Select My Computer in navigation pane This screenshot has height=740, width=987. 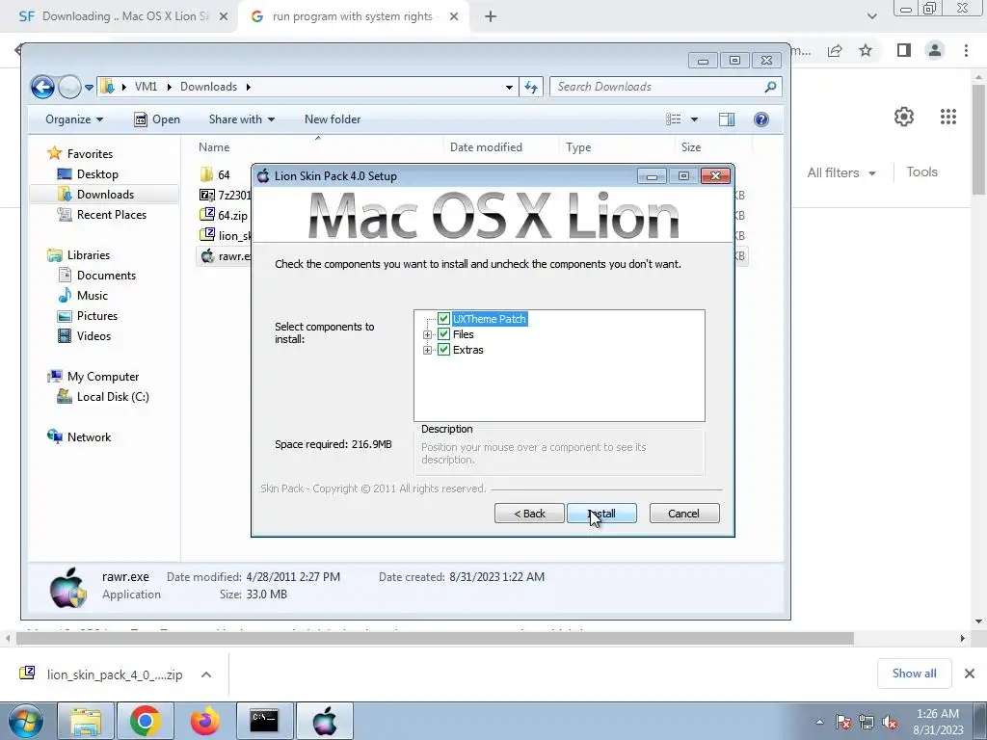pyautogui.click(x=103, y=377)
